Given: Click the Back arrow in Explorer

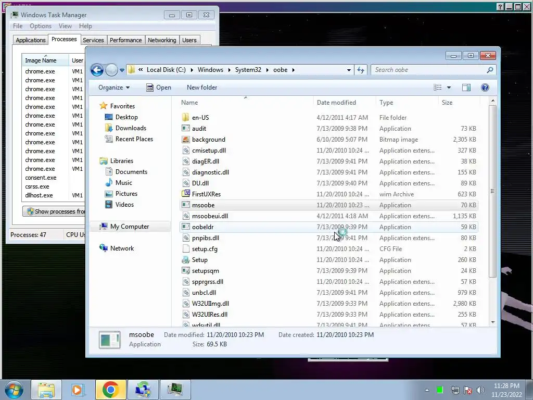Looking at the screenshot, I should 97,70.
